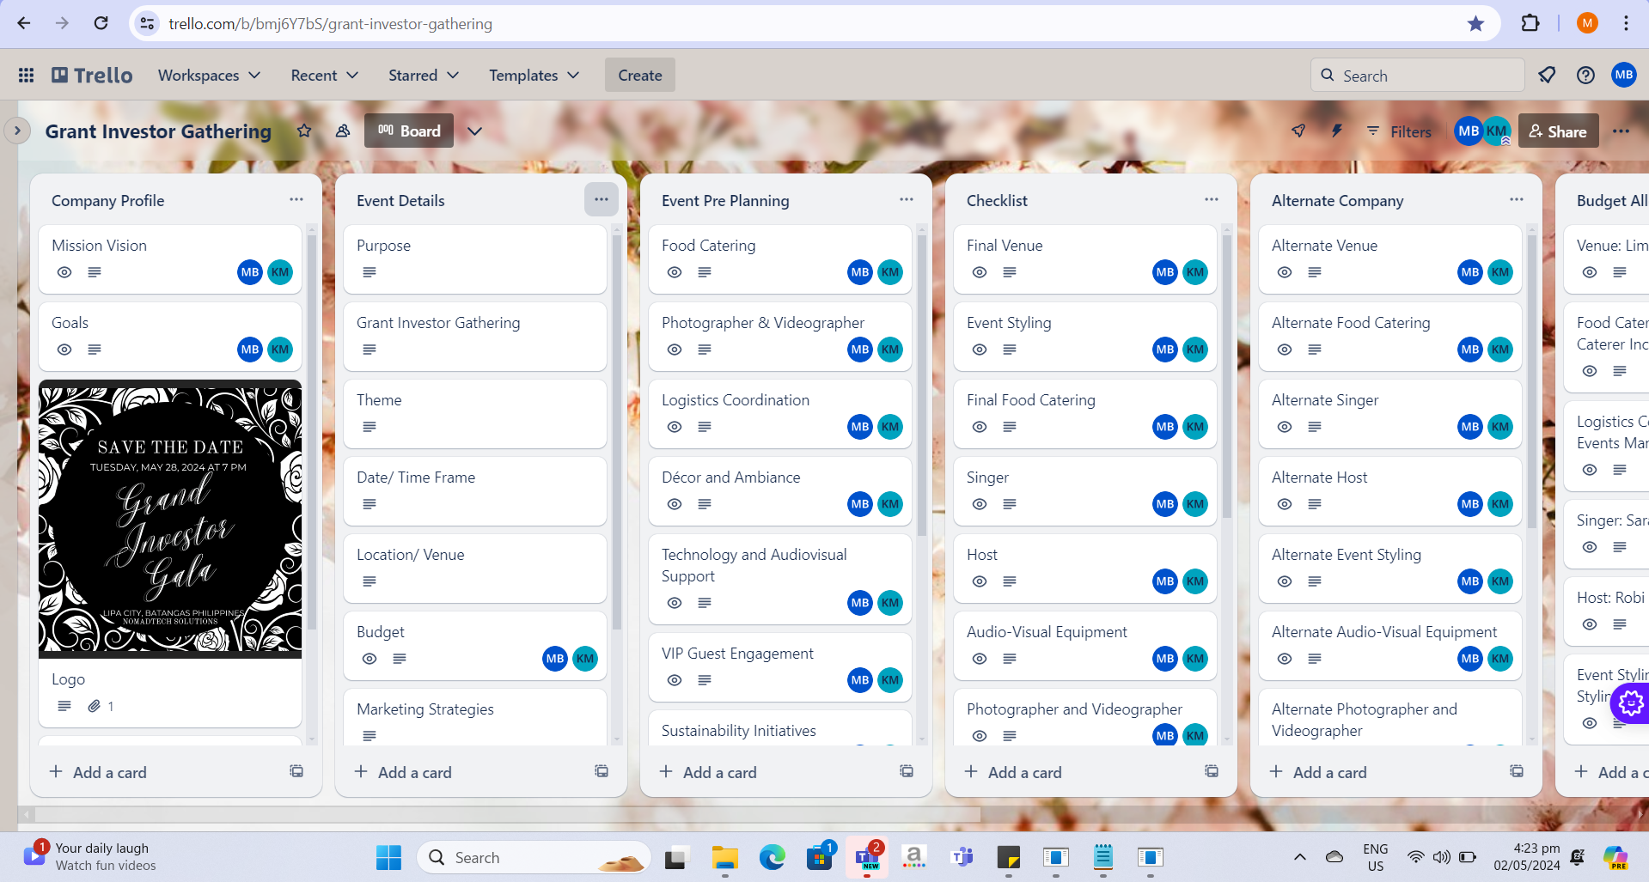Launch Microsoft Edge from taskbar

(x=772, y=857)
